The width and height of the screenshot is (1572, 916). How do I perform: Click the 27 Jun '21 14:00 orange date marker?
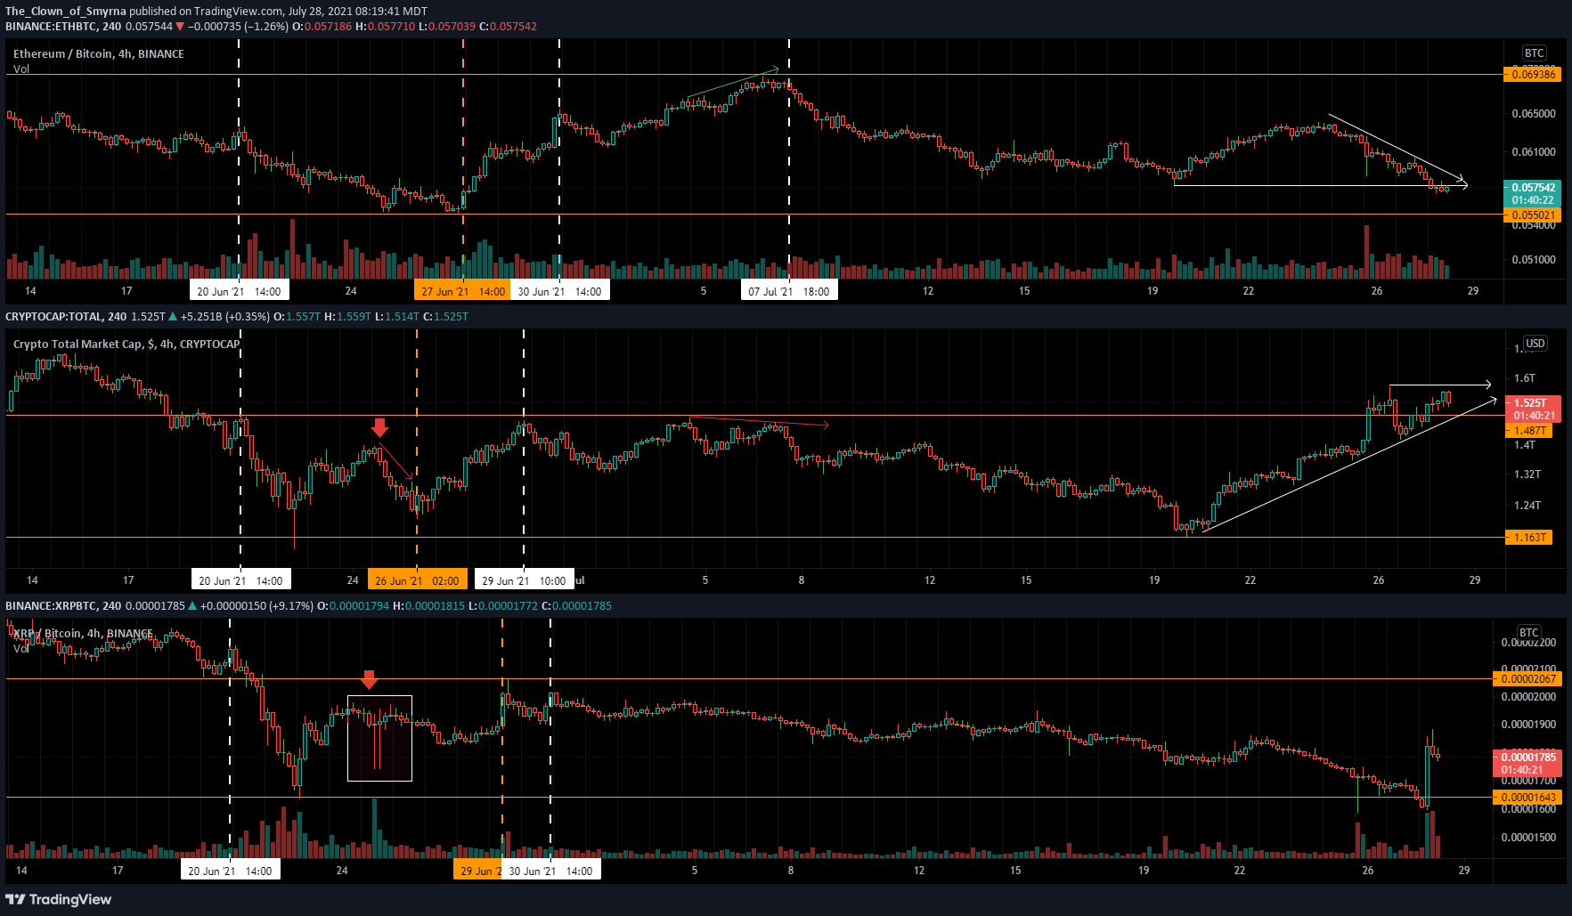pos(462,291)
